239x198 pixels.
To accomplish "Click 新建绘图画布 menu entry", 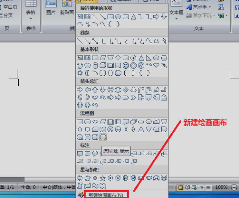I will coord(106,195).
